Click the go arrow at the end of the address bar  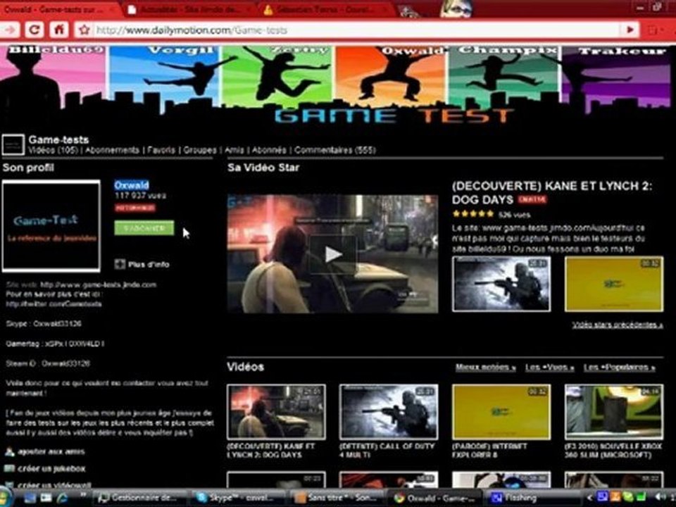[630, 30]
